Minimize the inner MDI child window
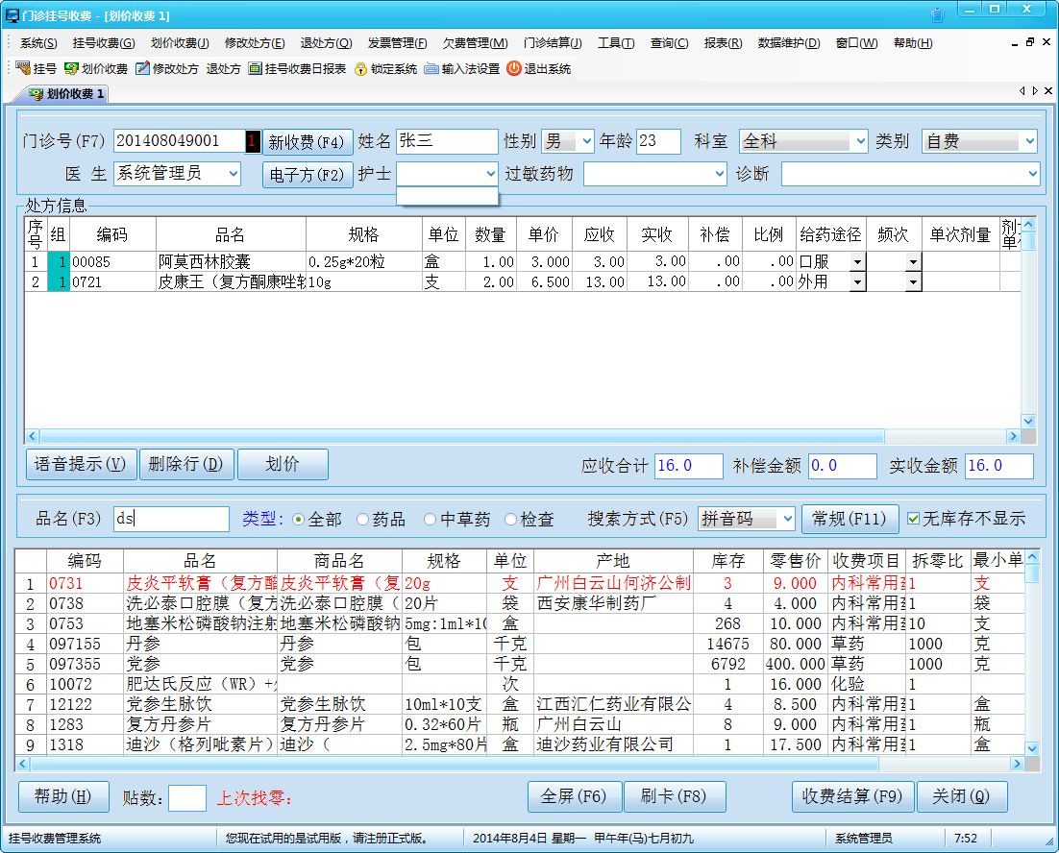The height and width of the screenshot is (853, 1059). coord(1015,43)
